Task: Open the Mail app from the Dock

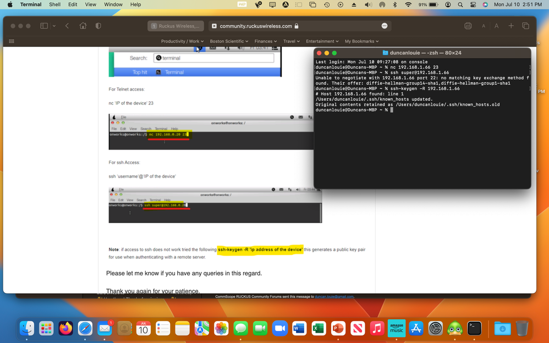Action: [x=104, y=328]
